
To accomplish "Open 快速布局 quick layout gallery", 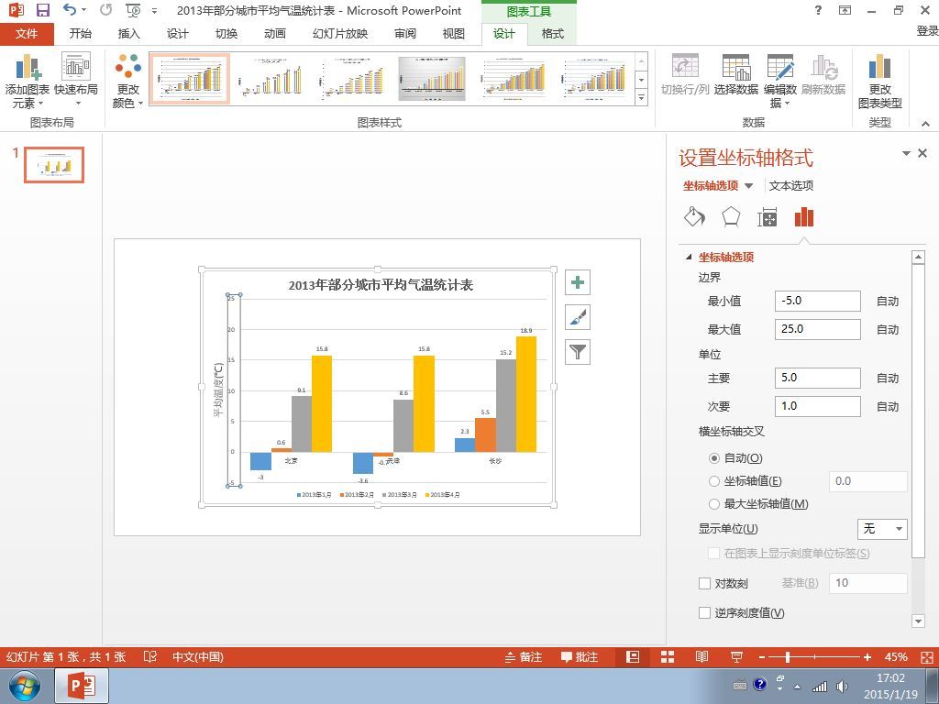I will click(76, 82).
